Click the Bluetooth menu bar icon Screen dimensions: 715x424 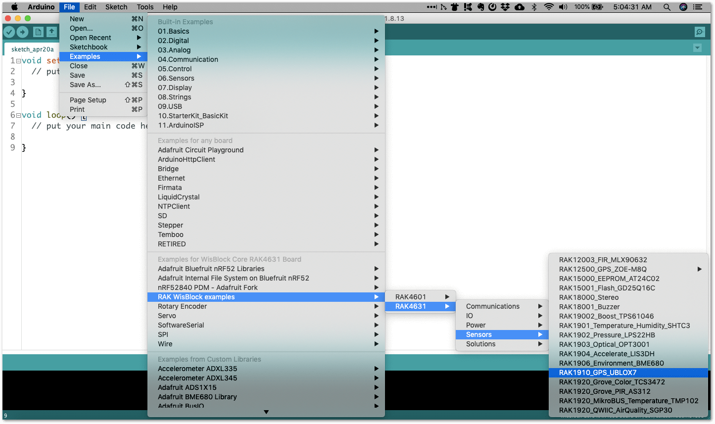click(534, 7)
